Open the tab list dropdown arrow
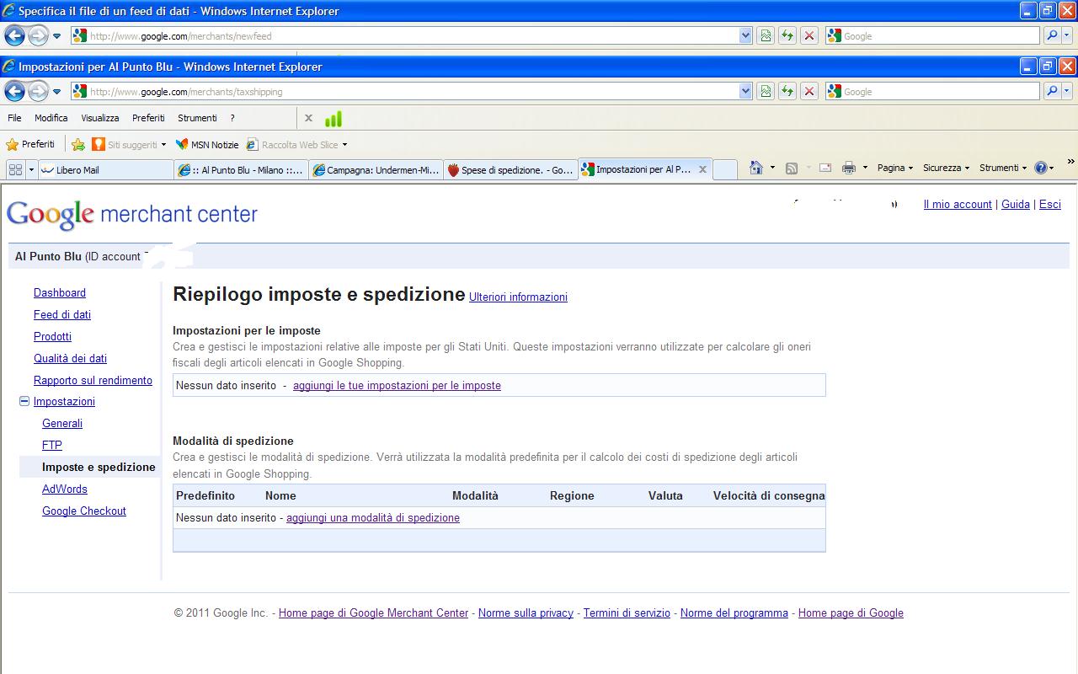Image resolution: width=1078 pixels, height=674 pixels. [32, 169]
